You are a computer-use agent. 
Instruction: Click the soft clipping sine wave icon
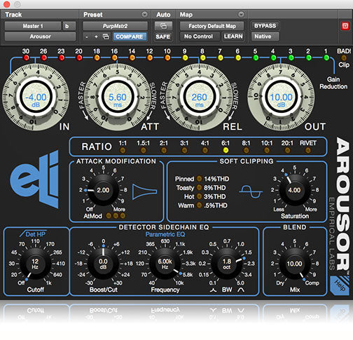pos(251,191)
